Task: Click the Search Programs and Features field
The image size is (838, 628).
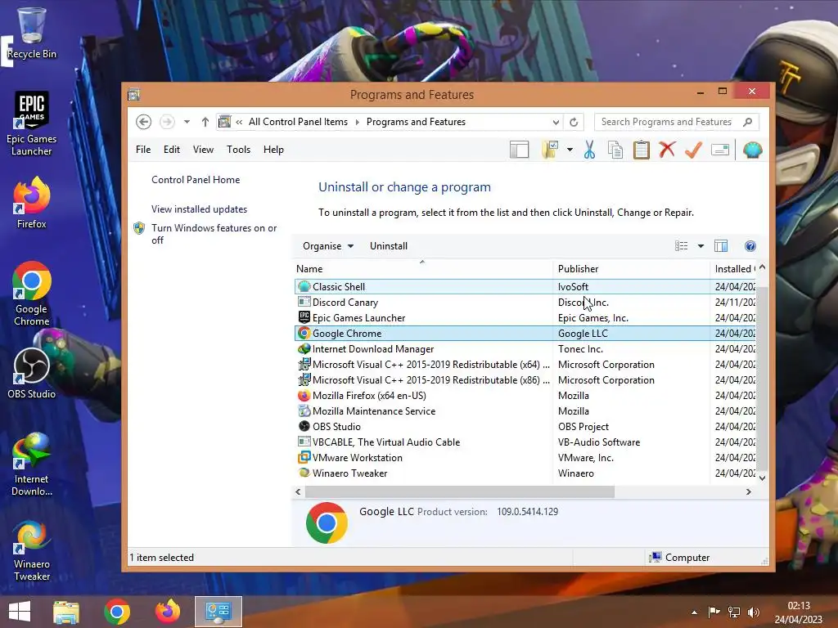Action: click(666, 123)
